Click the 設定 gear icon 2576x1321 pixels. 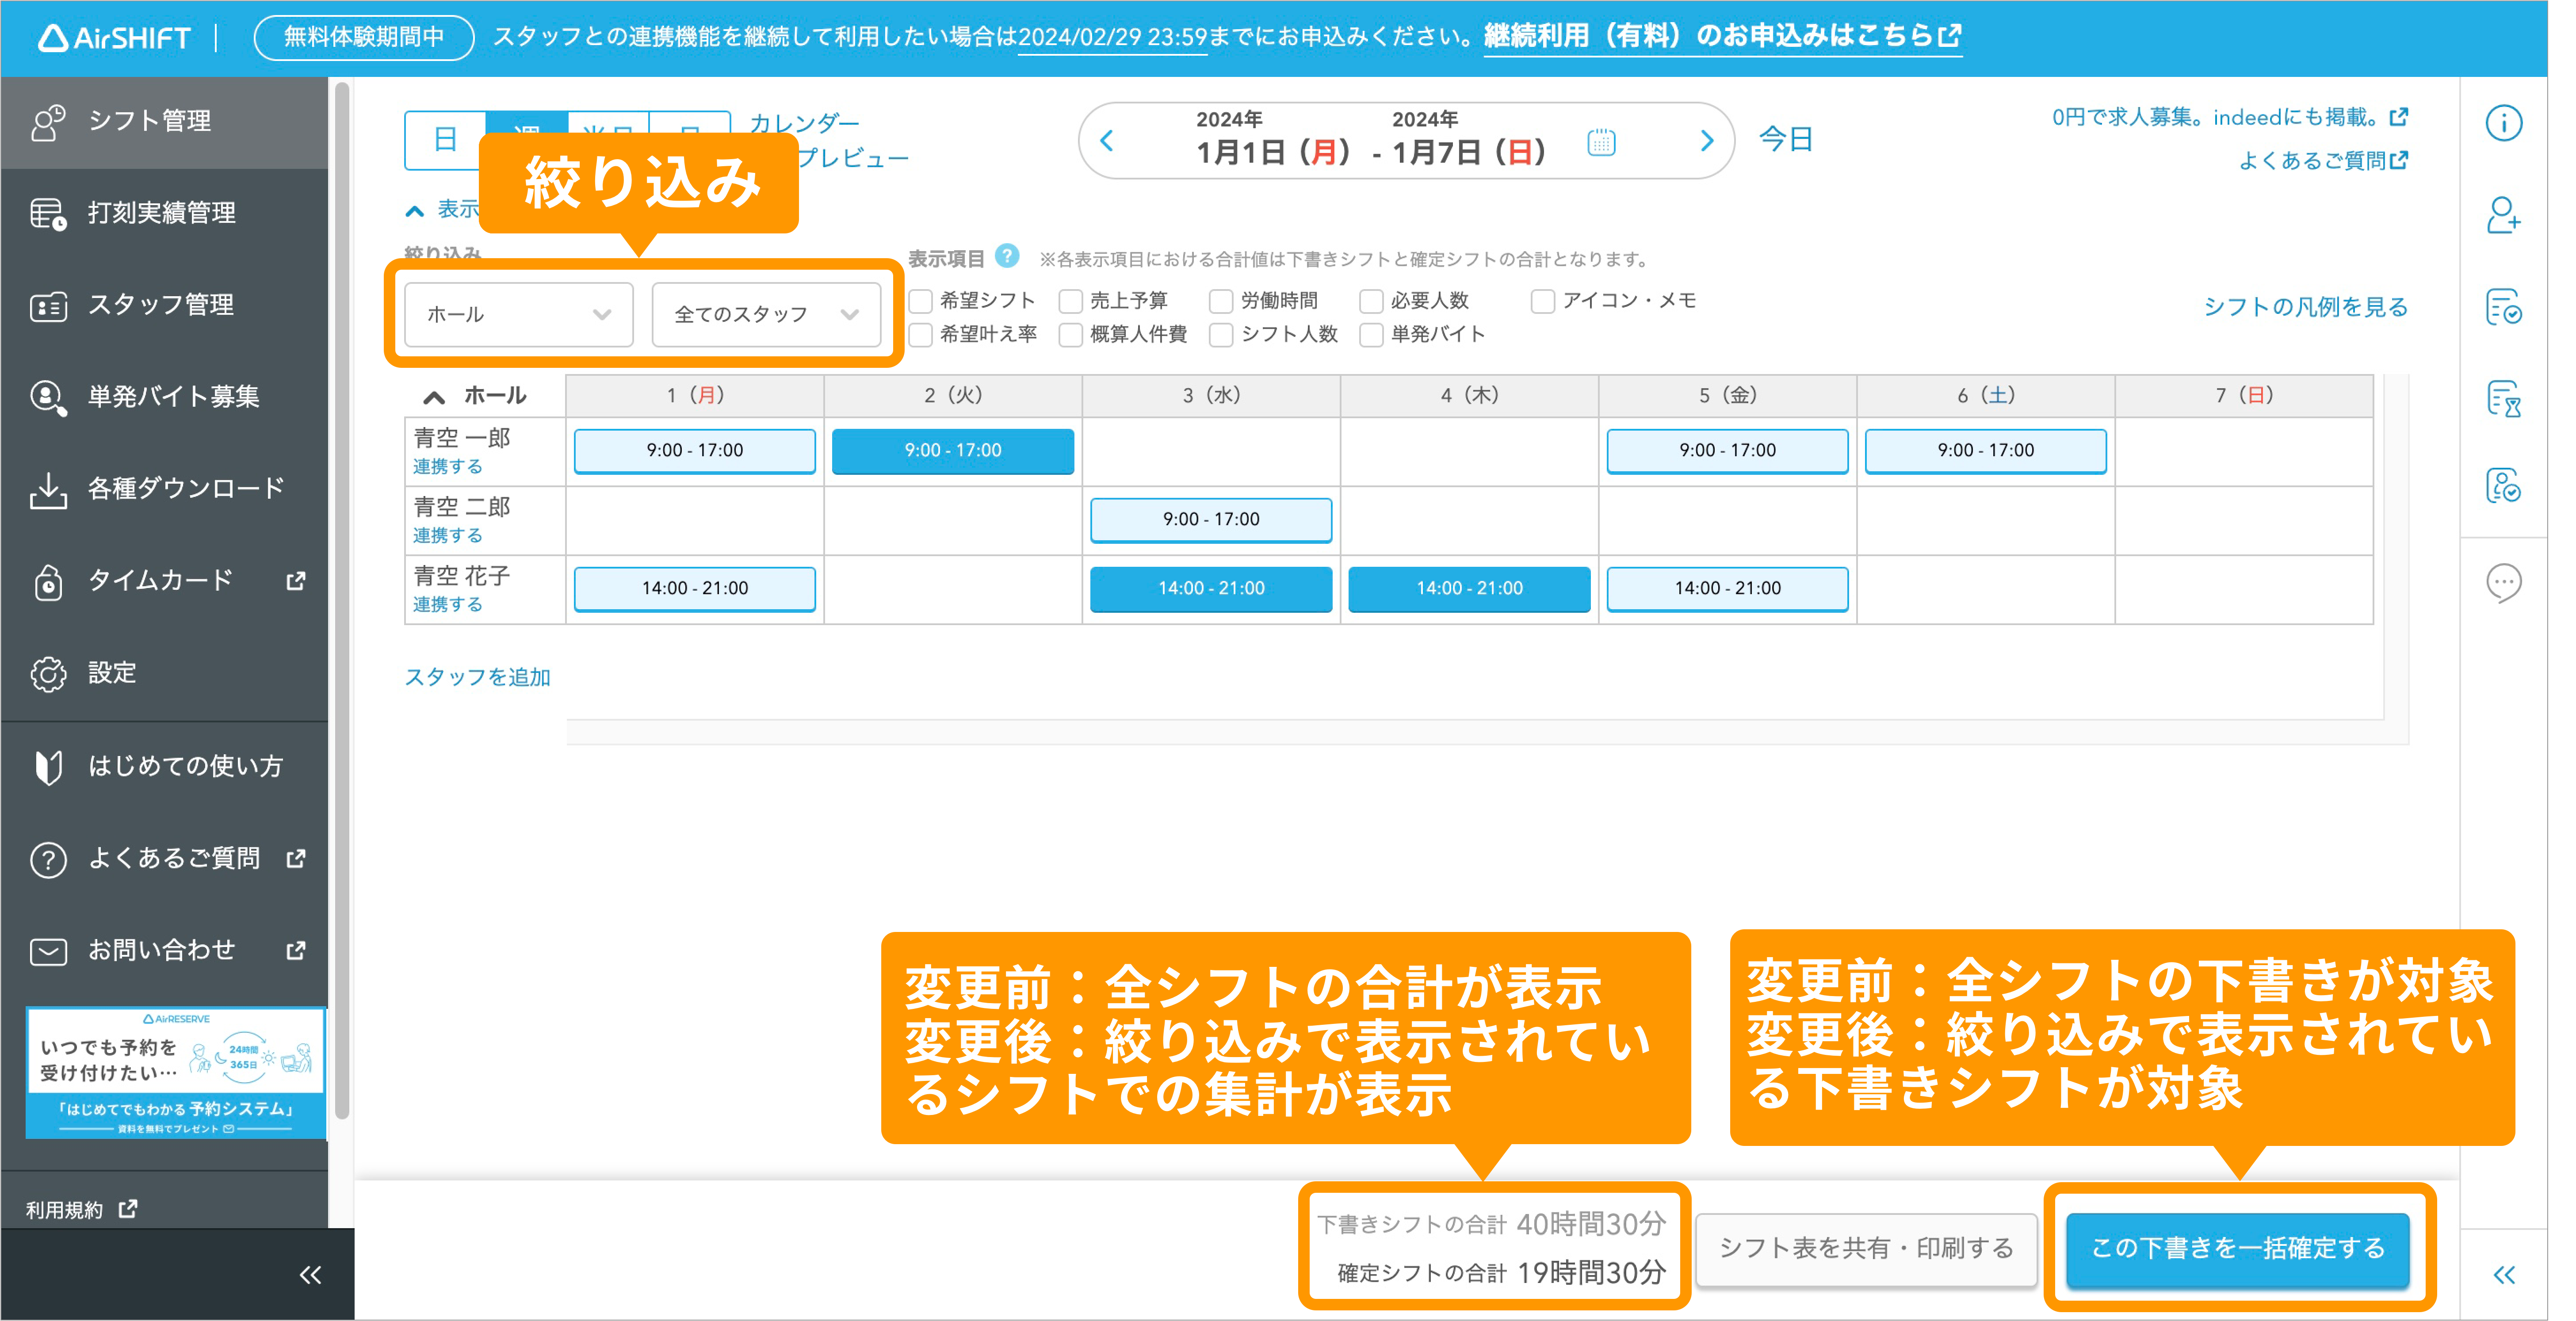click(48, 674)
